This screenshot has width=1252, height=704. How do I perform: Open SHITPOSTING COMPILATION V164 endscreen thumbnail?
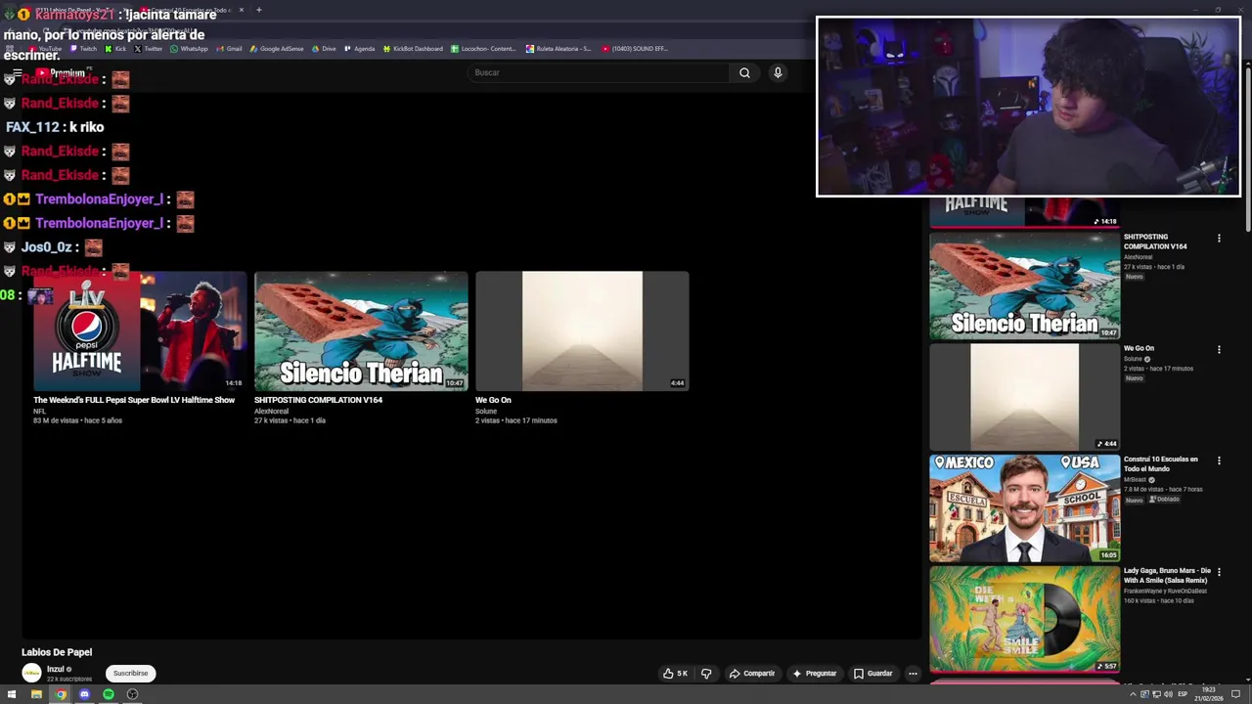361,331
